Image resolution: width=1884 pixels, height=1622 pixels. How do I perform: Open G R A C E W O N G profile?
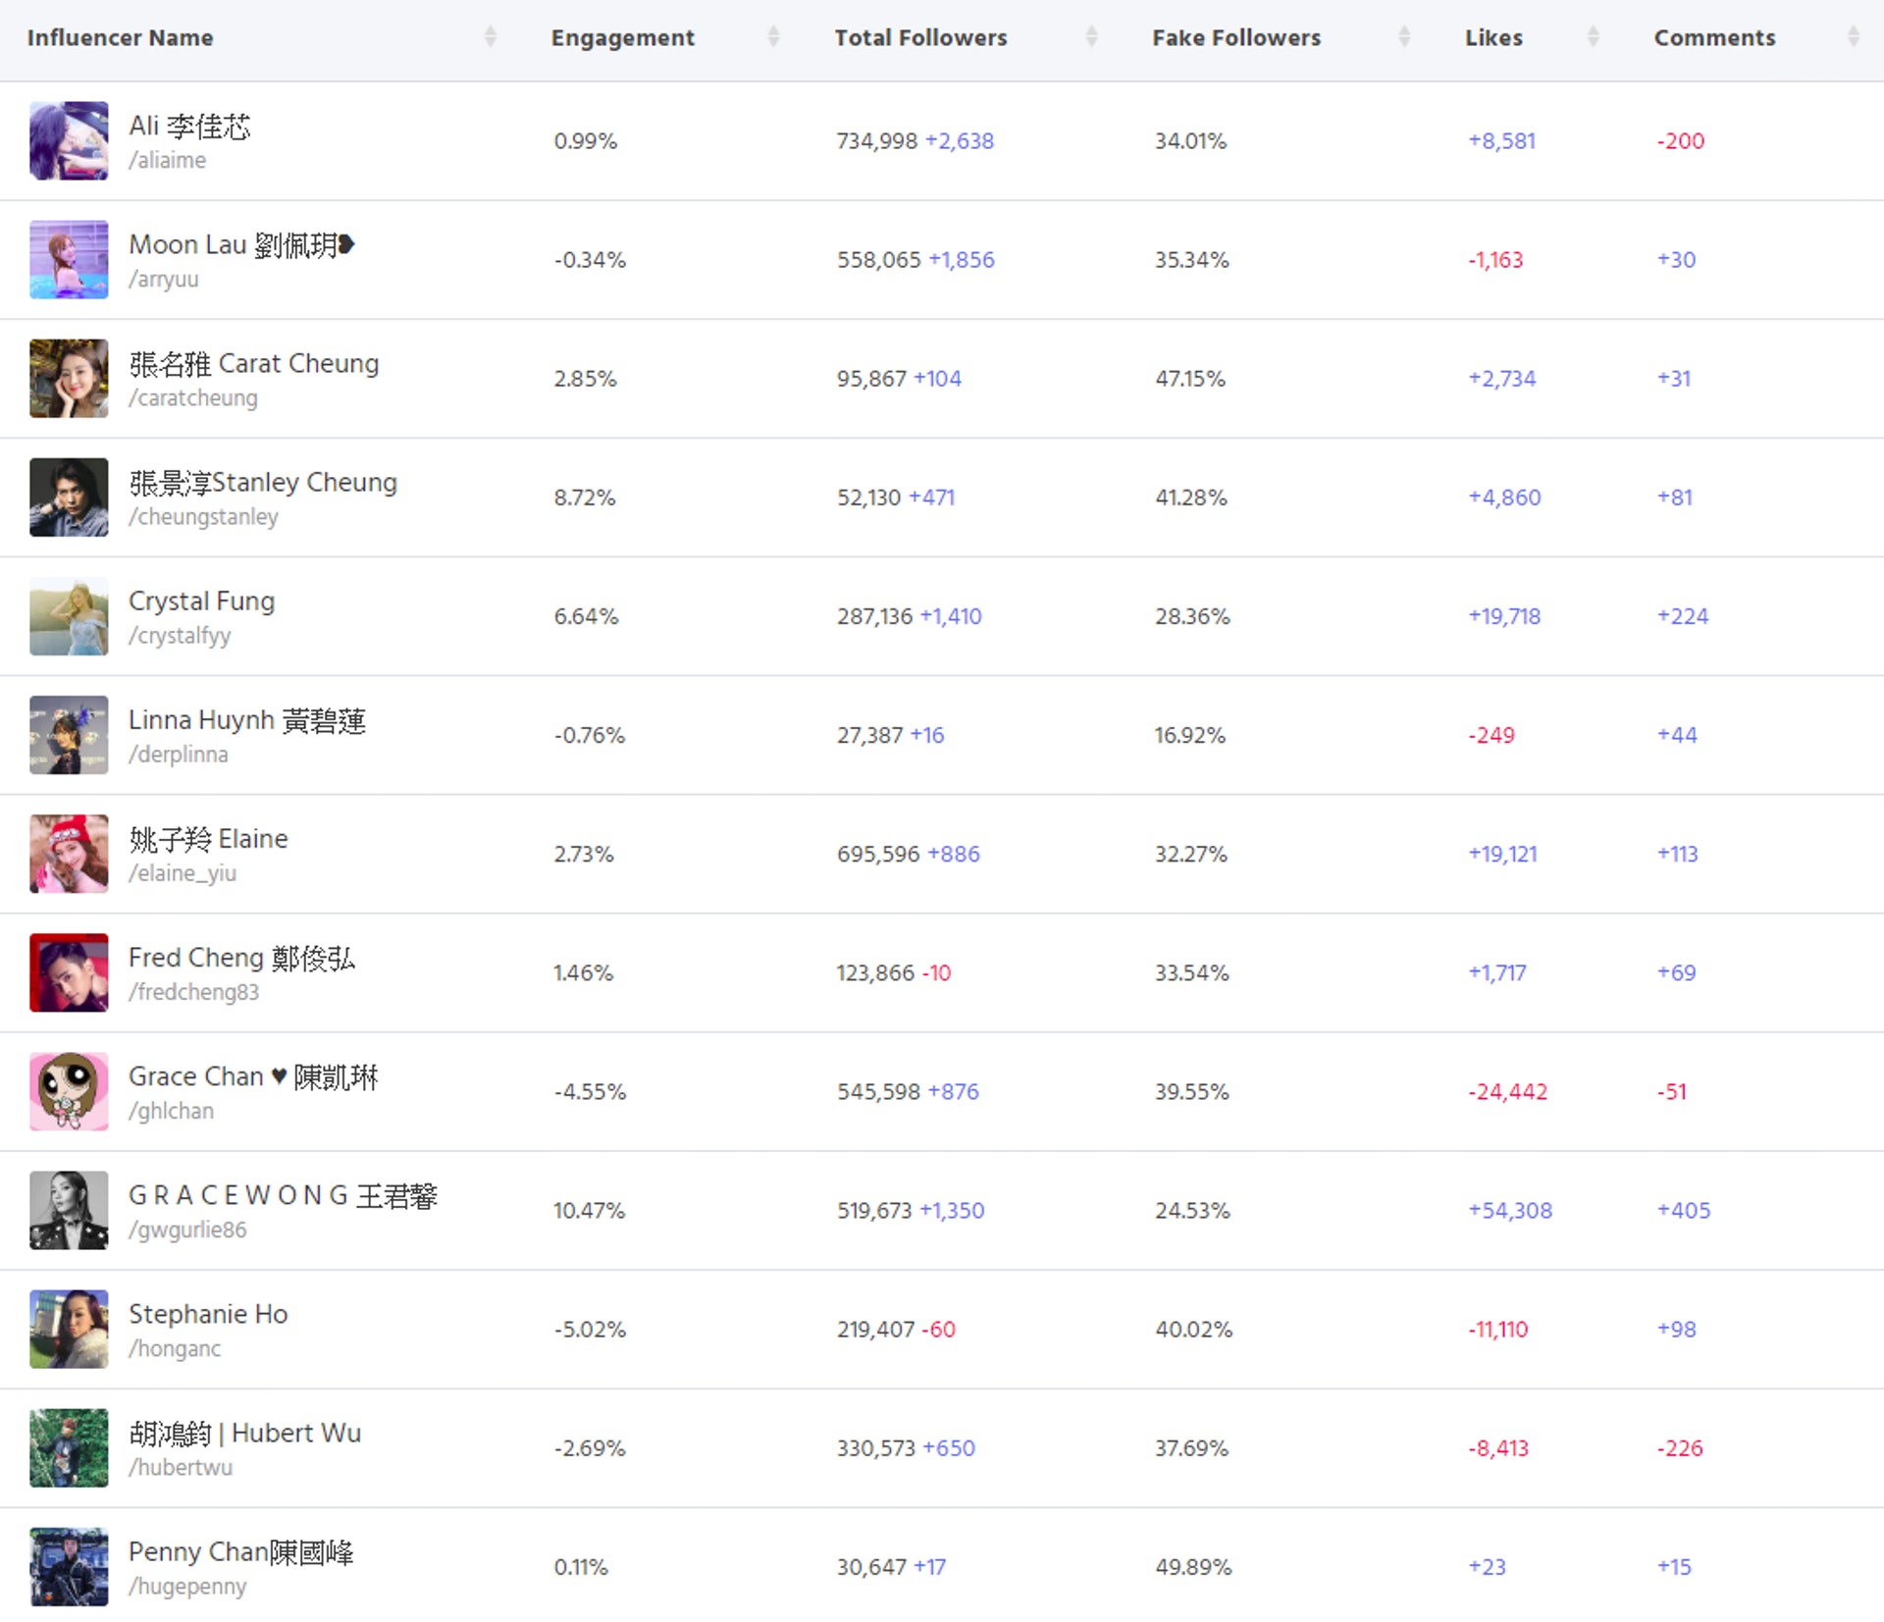(283, 1195)
